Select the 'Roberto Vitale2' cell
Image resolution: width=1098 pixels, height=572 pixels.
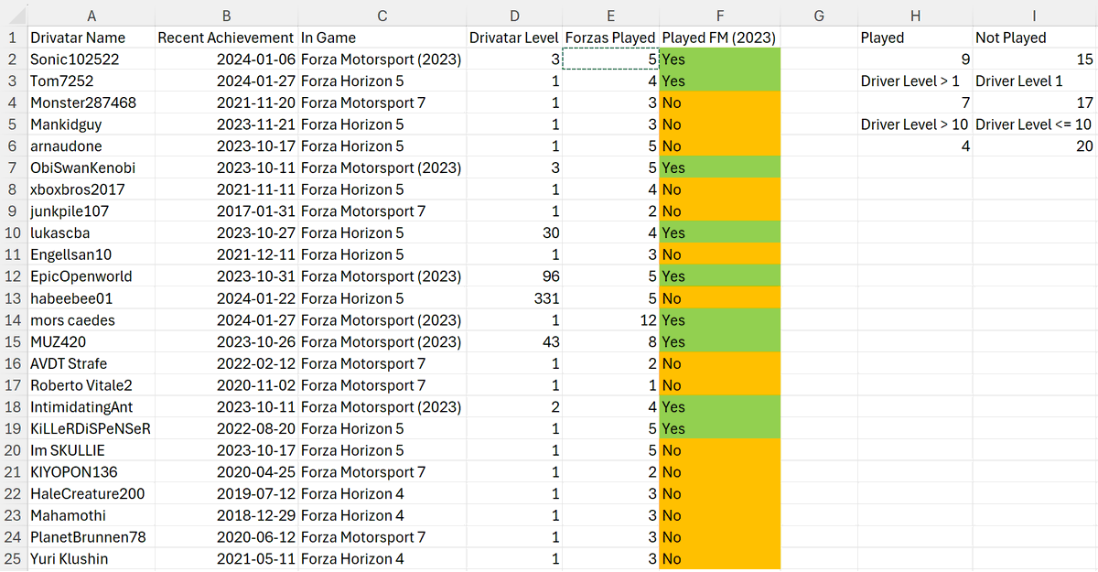[x=91, y=385]
